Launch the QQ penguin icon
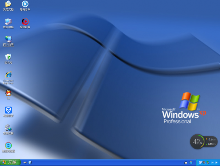 [x=8, y=92]
